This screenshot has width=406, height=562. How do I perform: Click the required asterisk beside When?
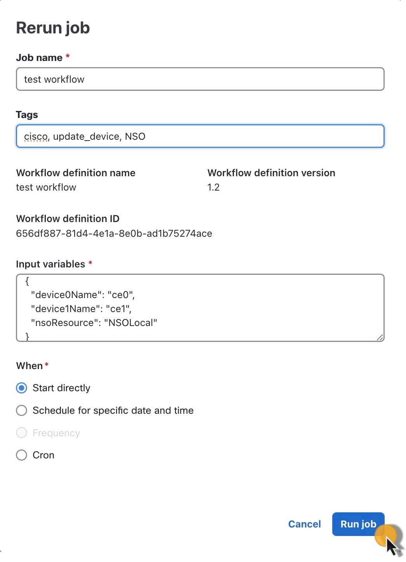click(46, 365)
